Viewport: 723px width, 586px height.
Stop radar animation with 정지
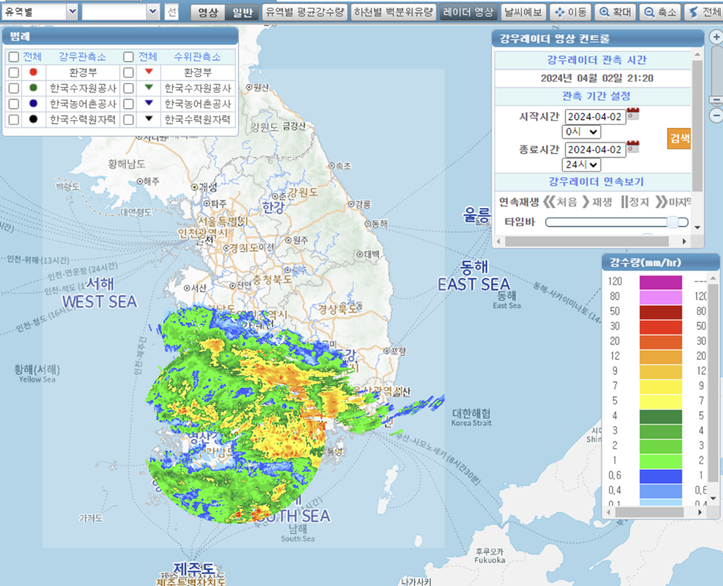(x=635, y=202)
